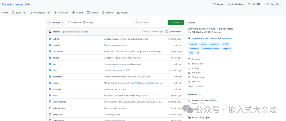The image size is (286, 121).
Task: Switch to the Discussions tab
Action: point(61,13)
